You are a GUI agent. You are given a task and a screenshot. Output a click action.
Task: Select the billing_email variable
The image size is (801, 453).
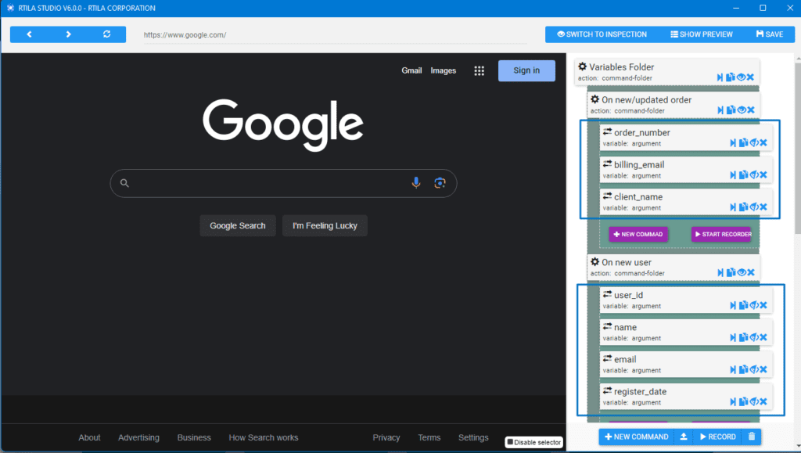pos(685,169)
